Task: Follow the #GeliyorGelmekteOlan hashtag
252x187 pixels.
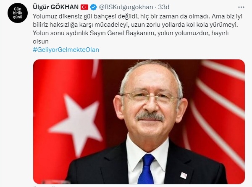Action: pyautogui.click(x=66, y=50)
